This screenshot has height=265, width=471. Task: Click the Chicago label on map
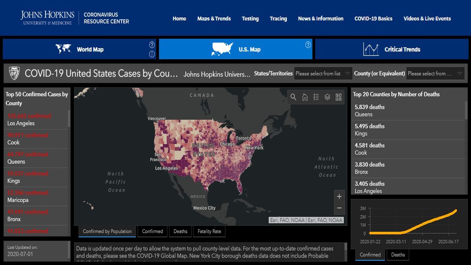(227, 144)
